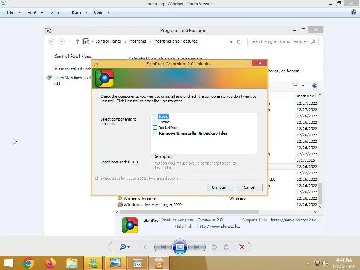Refresh the Programs and Features list
This screenshot has width=360, height=270.
pos(239,41)
